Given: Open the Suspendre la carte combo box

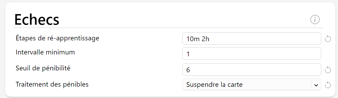Looking at the screenshot, I should pyautogui.click(x=252, y=85).
